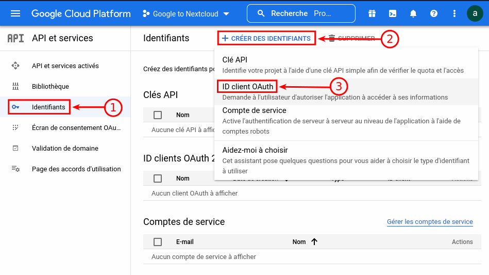Open the notifications bell

[x=413, y=13]
